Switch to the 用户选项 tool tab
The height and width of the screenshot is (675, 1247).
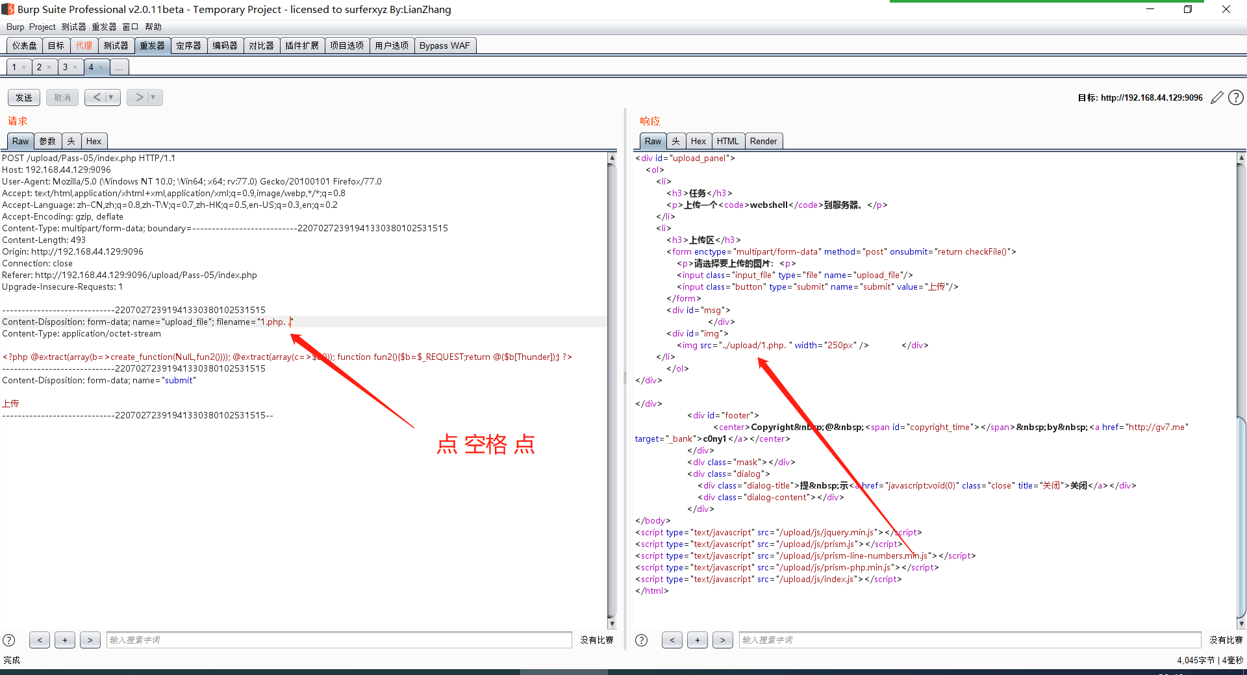click(392, 45)
